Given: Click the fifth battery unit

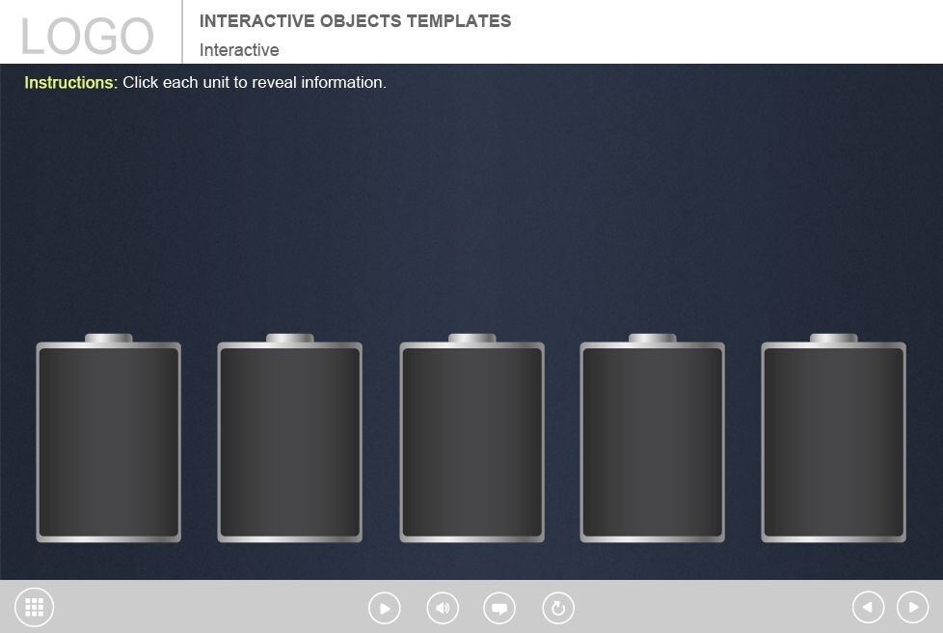Looking at the screenshot, I should 833,439.
